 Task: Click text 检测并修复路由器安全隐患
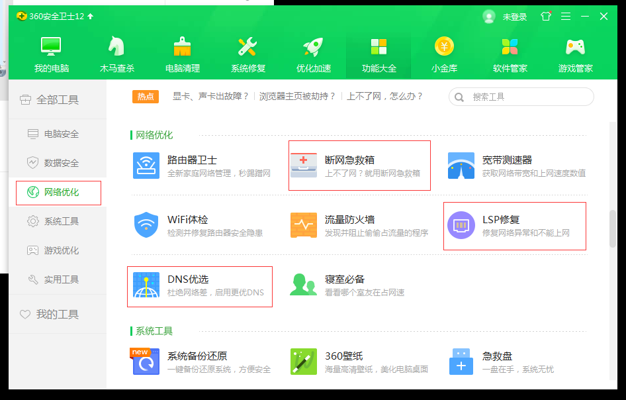click(x=215, y=233)
